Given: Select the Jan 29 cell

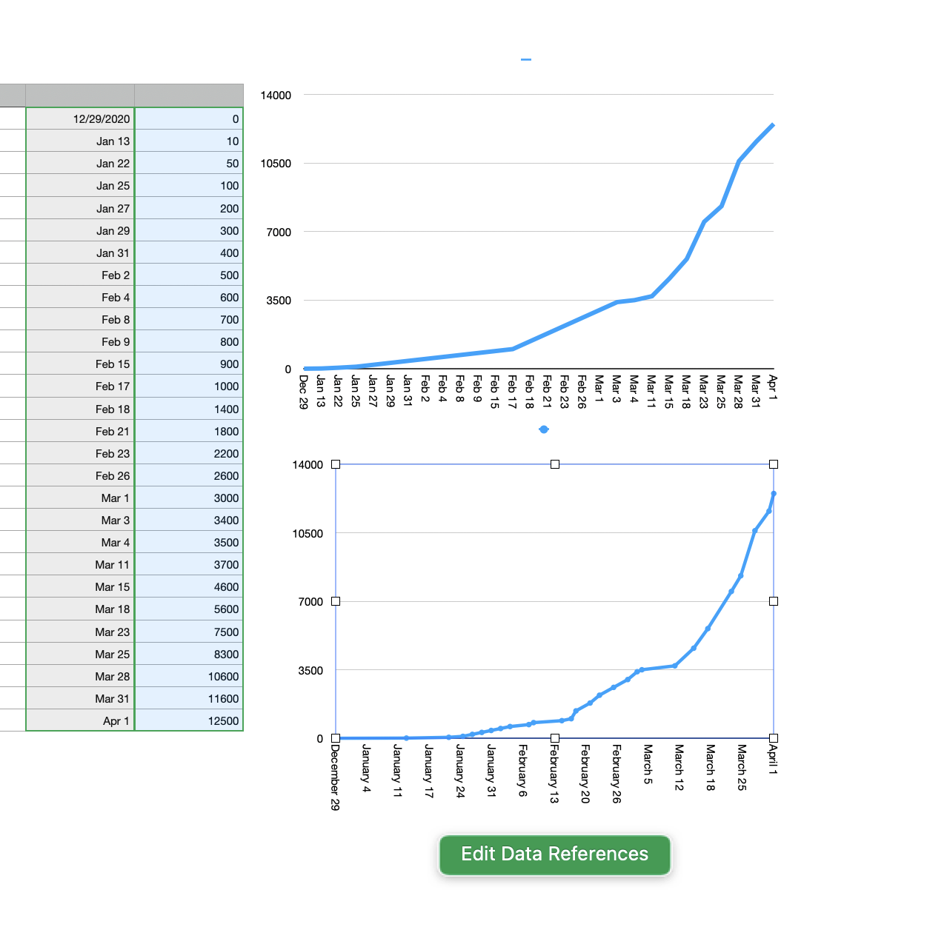Looking at the screenshot, I should (80, 230).
